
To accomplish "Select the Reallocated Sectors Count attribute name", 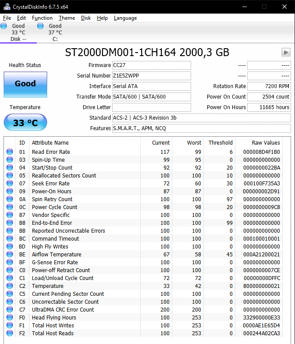I will point(64,176).
